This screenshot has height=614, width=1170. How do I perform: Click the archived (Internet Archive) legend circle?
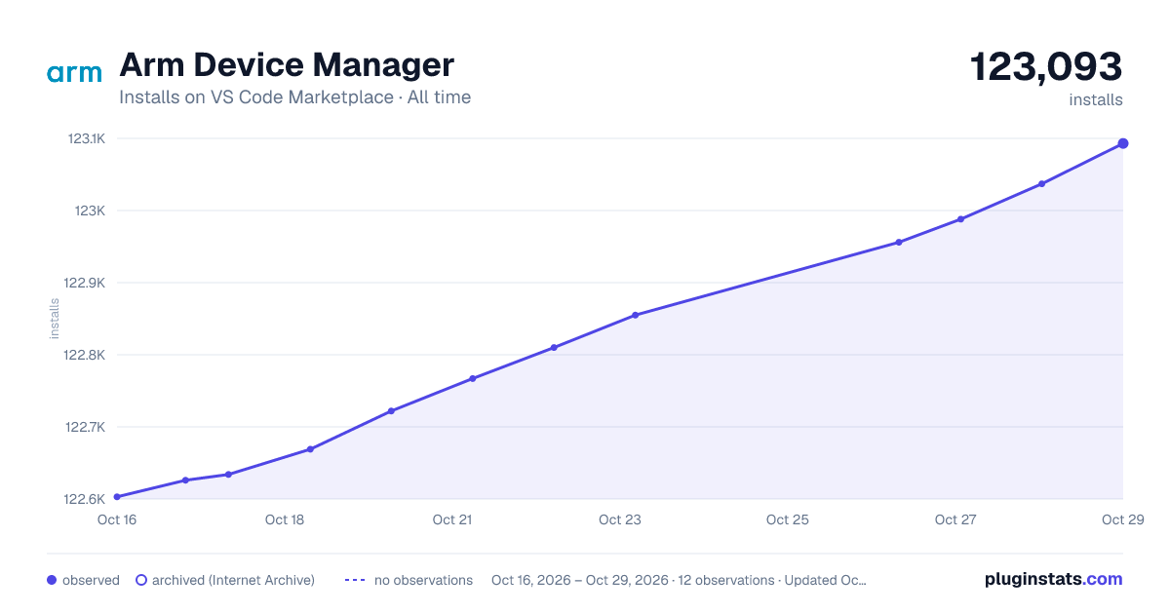(x=141, y=580)
